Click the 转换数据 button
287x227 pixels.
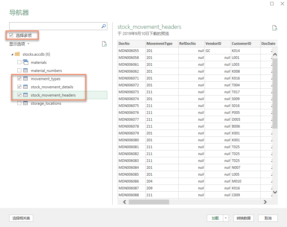tap(243, 218)
